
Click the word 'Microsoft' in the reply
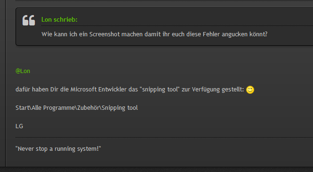[x=83, y=89]
